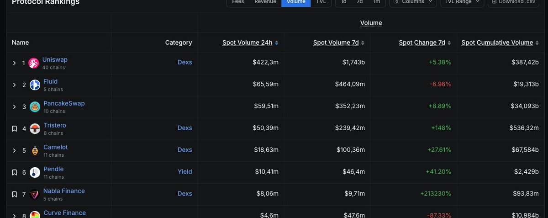Open the Nabla Finance protocol link

(64, 191)
